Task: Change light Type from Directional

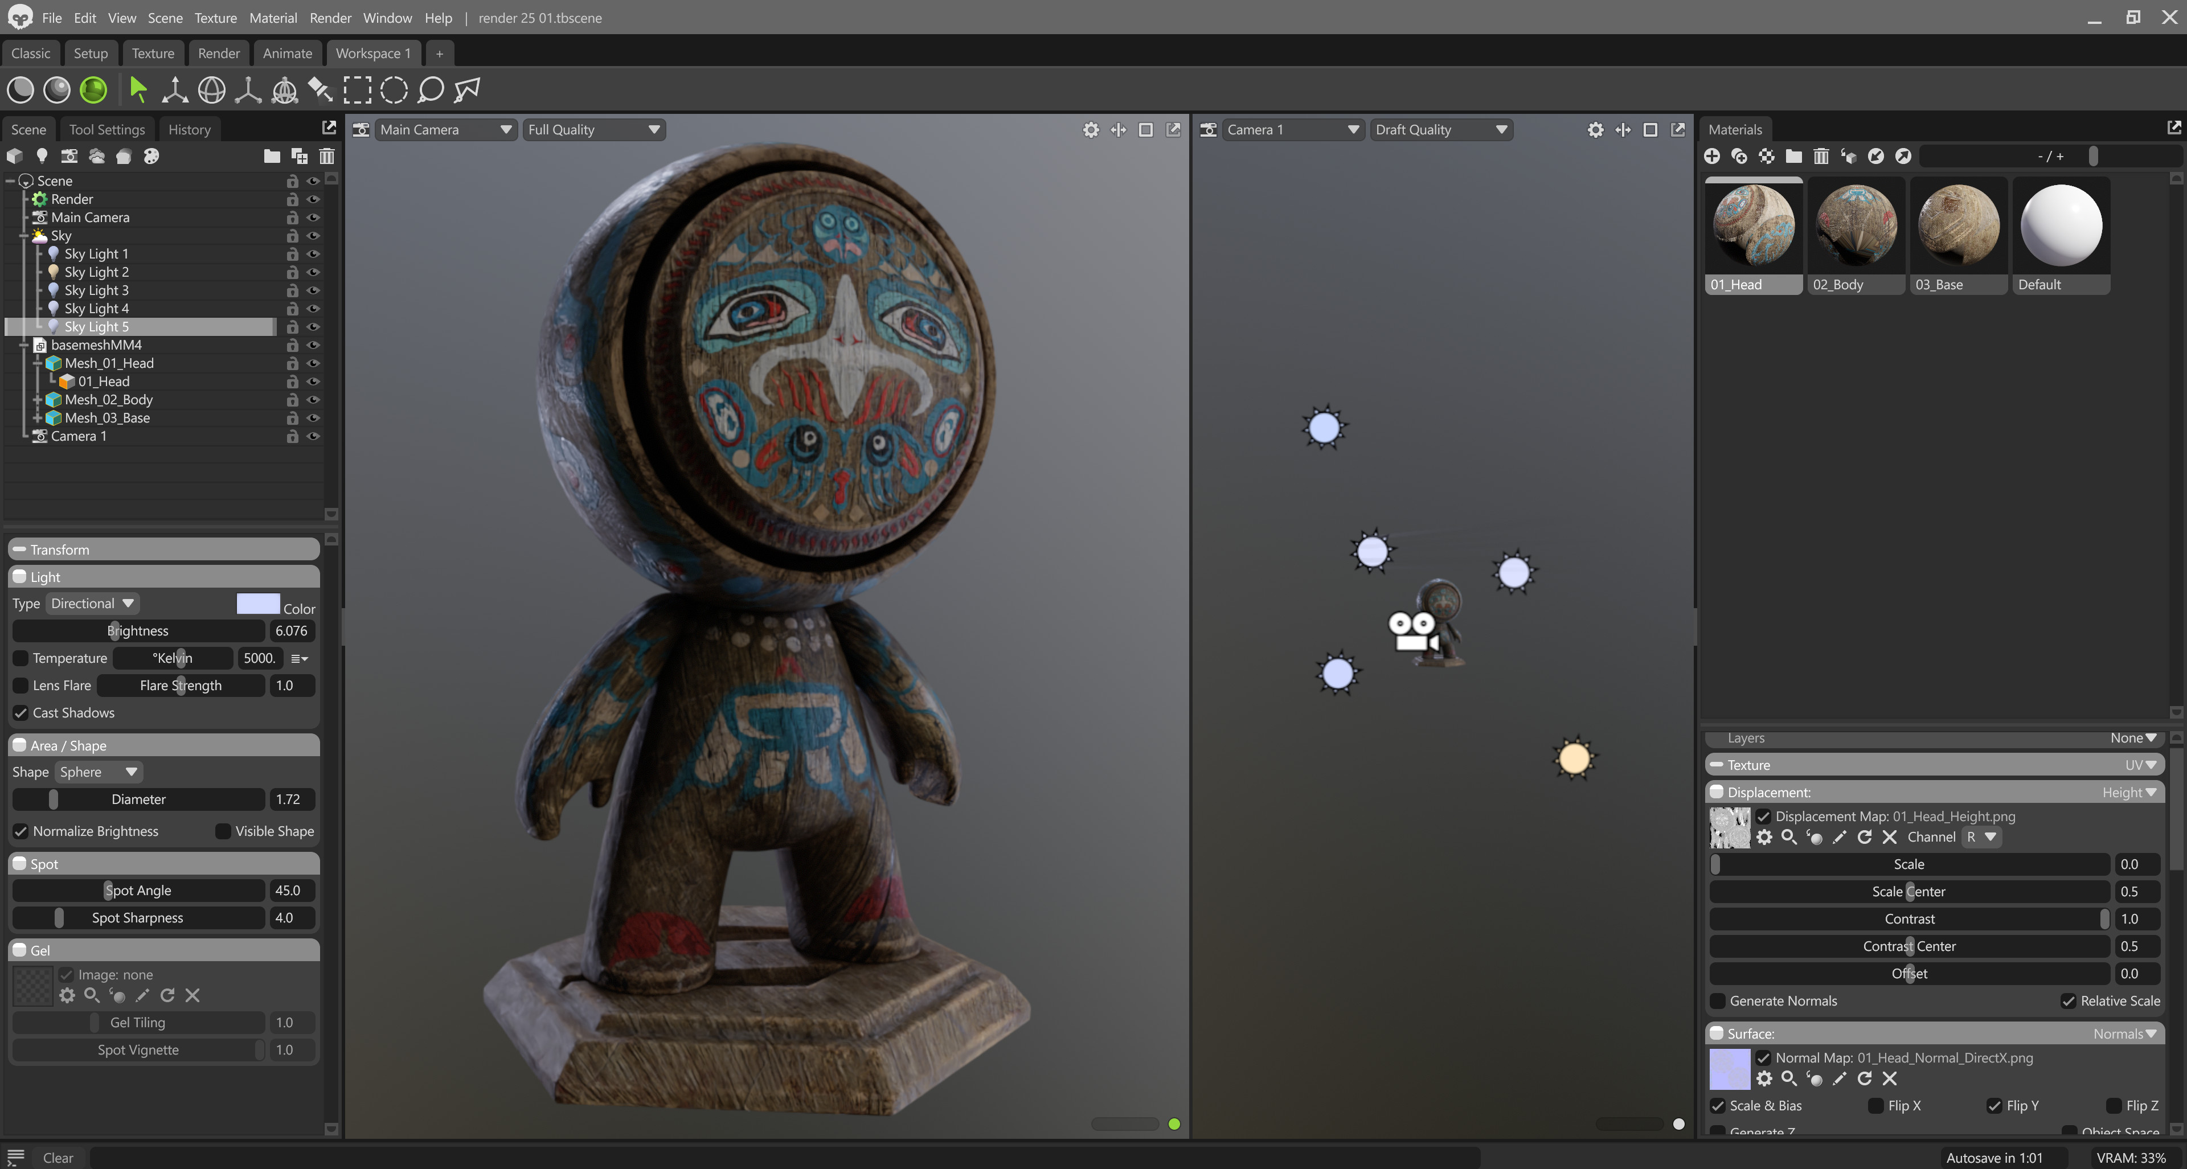Action: (x=92, y=604)
